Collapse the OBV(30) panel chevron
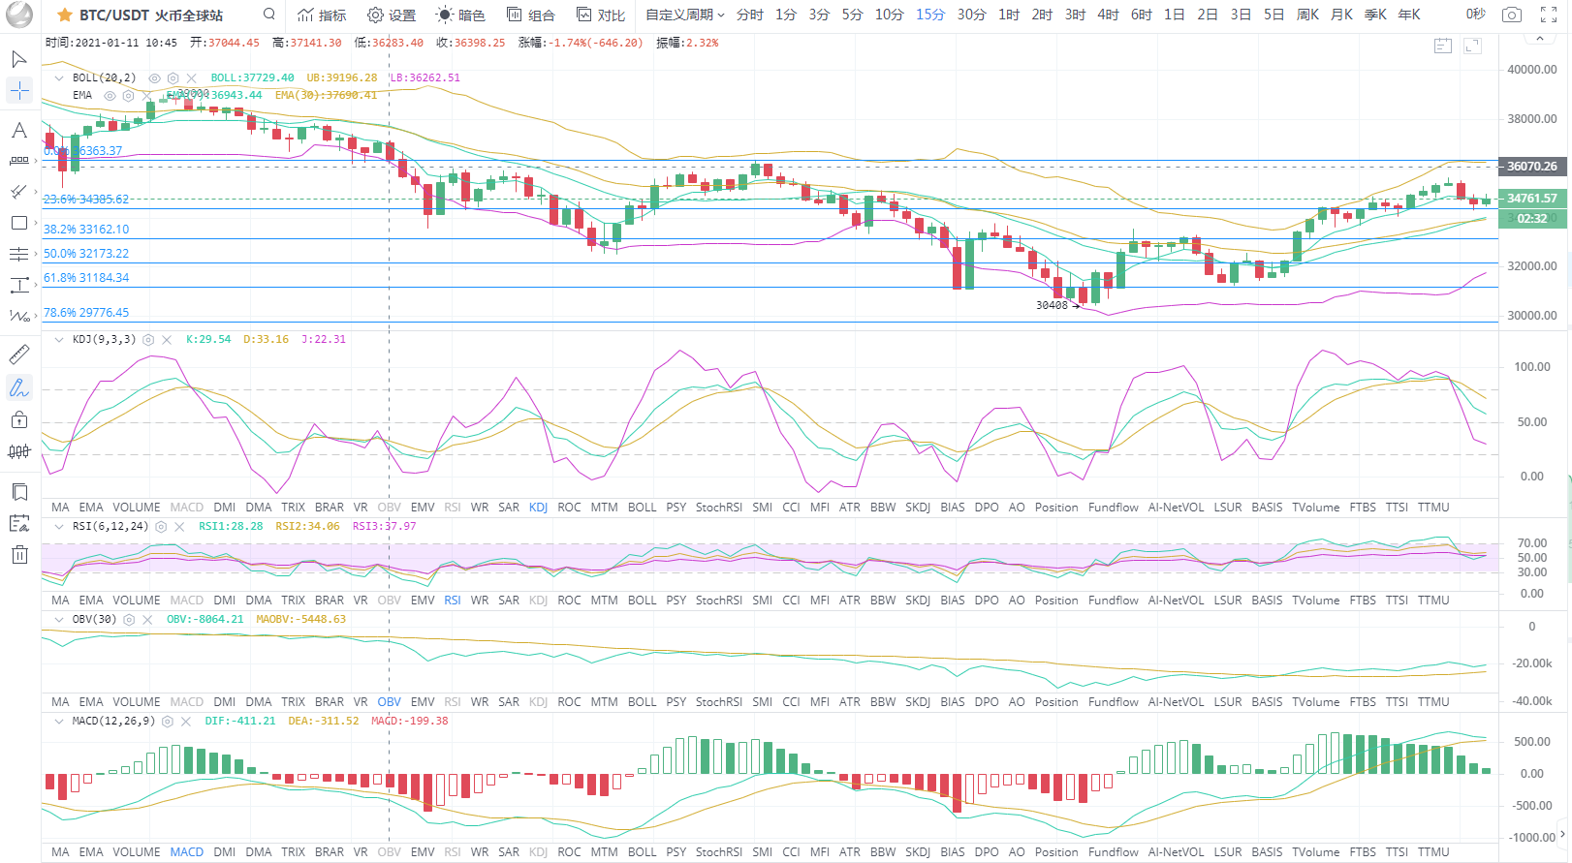The image size is (1572, 863). click(x=59, y=620)
